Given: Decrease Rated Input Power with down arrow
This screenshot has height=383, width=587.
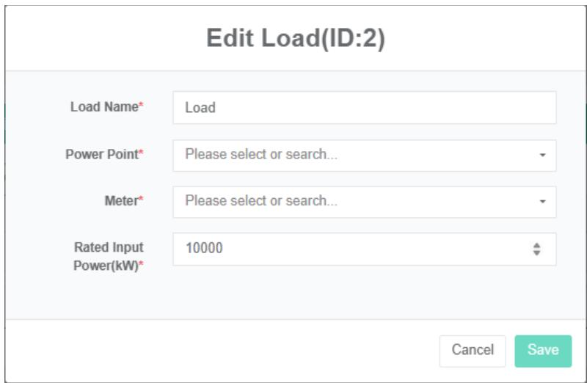Looking at the screenshot, I should point(536,253).
